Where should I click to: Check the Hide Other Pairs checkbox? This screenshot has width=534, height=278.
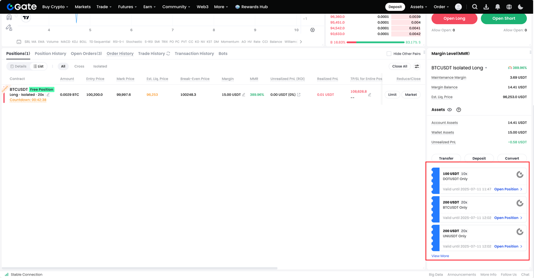[389, 54]
